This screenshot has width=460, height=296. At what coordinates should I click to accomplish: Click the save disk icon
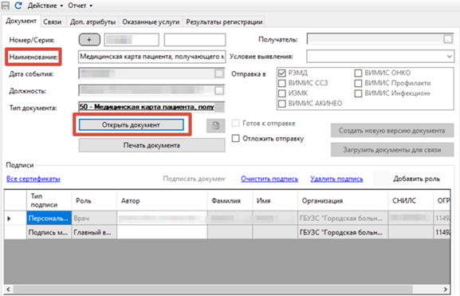[x=6, y=5]
